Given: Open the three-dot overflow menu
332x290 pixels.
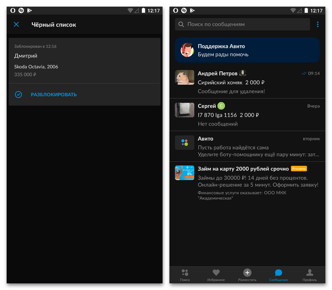Looking at the screenshot, I should pos(318,24).
